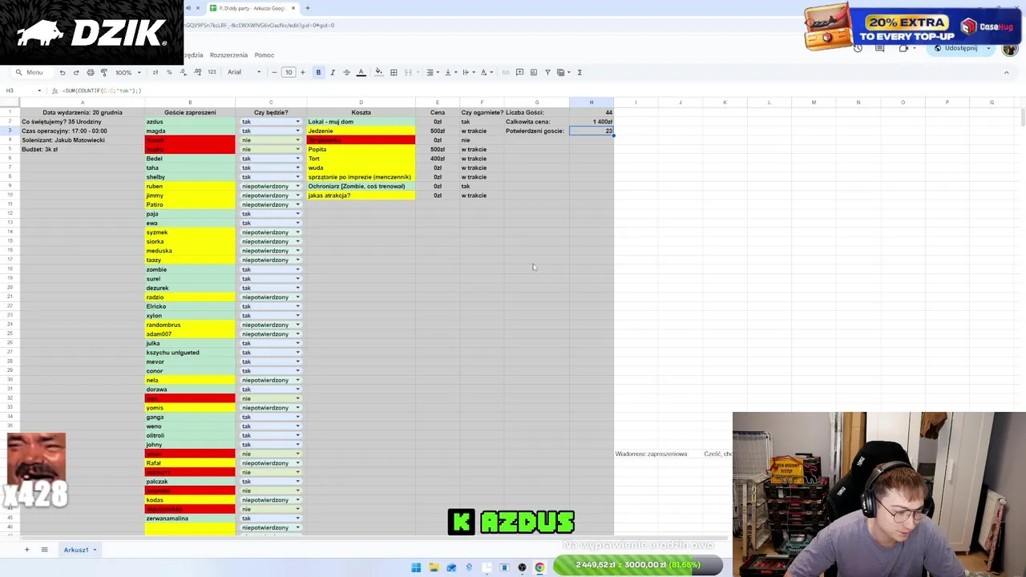Screen dimensions: 1026x577
Task: Toggle italic formatting
Action: [x=333, y=72]
